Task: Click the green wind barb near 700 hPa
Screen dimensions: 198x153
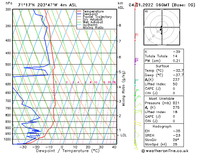Action: 138,98
